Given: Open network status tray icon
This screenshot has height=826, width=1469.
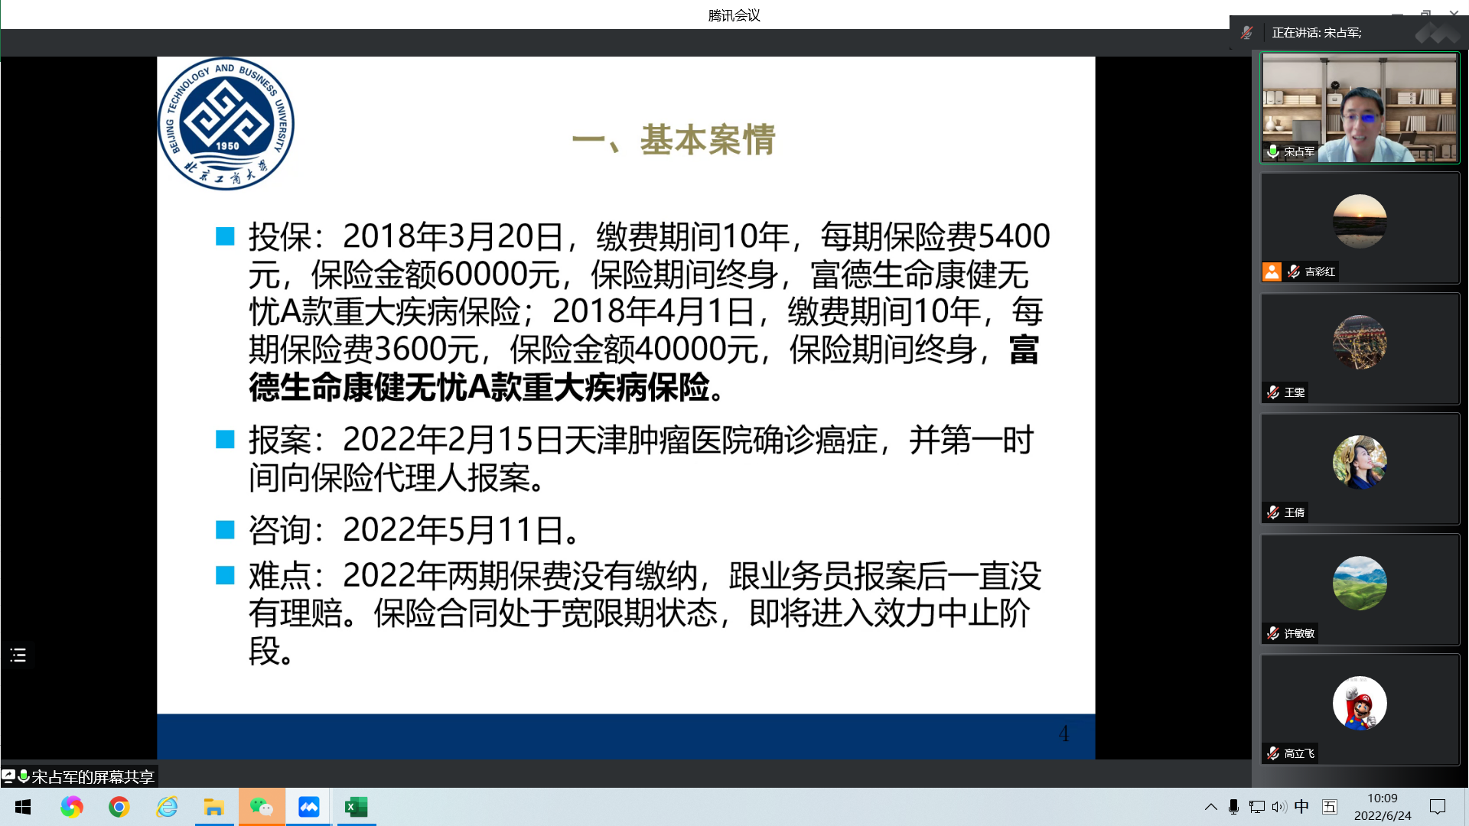Looking at the screenshot, I should click(1256, 807).
